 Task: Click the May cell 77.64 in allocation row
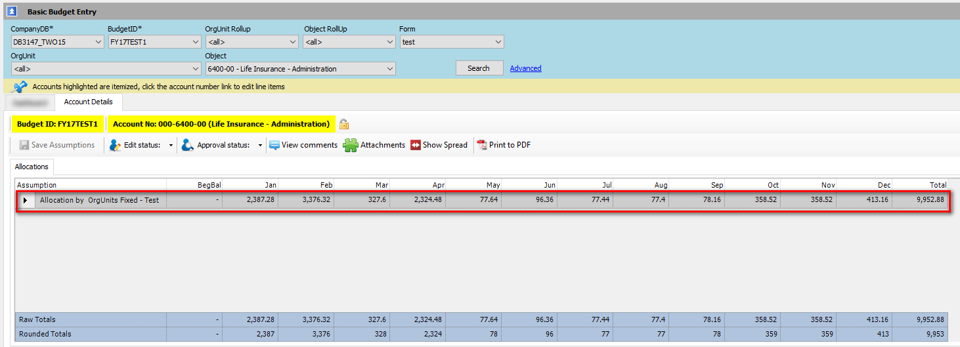click(473, 200)
